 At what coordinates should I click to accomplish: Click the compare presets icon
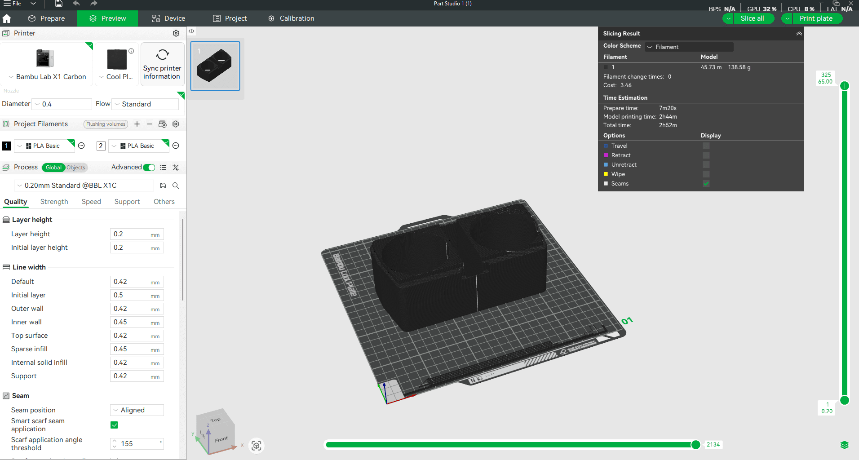pos(176,168)
